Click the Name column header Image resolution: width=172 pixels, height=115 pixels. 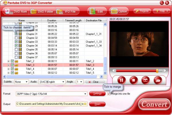coord(22,20)
